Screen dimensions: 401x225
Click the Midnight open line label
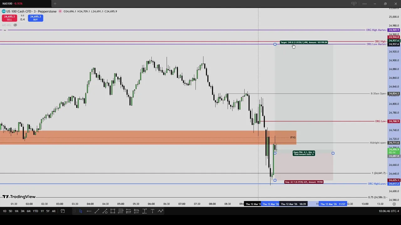(378, 143)
